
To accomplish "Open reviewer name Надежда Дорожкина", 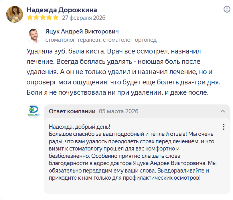I will pyautogui.click(x=62, y=10).
